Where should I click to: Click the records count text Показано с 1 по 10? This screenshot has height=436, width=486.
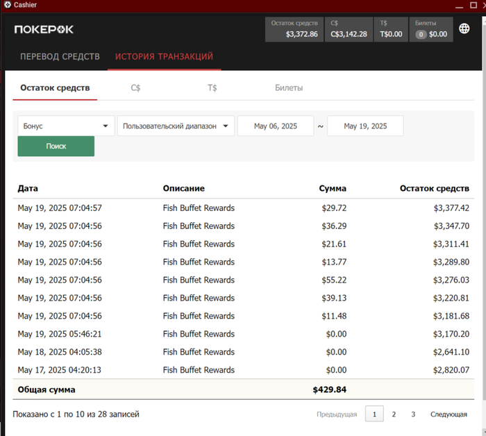click(76, 414)
